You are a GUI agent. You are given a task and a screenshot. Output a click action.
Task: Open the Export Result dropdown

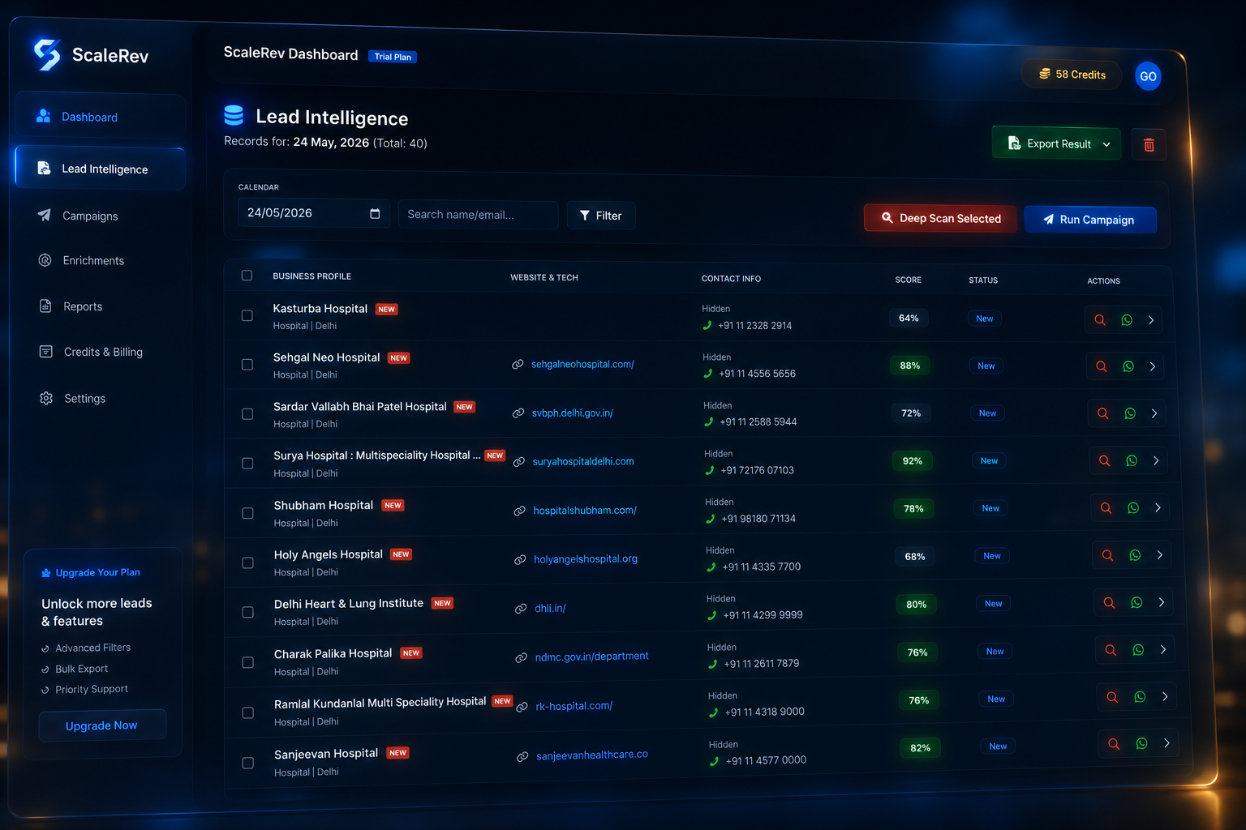[x=1056, y=143]
